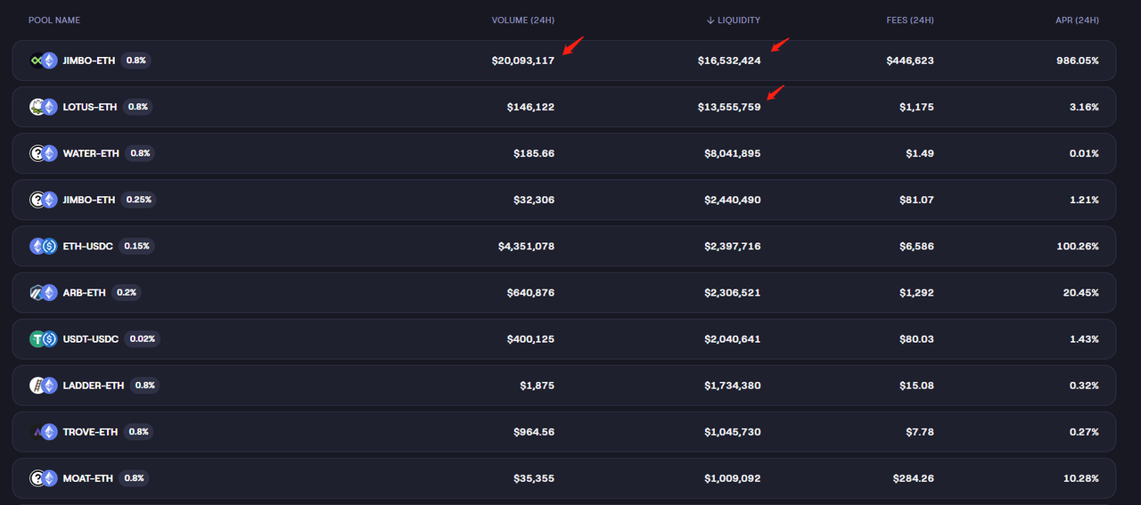Click the LOTUS-ETH pool token icon
Screen dimensions: 1141x505
tap(44, 107)
